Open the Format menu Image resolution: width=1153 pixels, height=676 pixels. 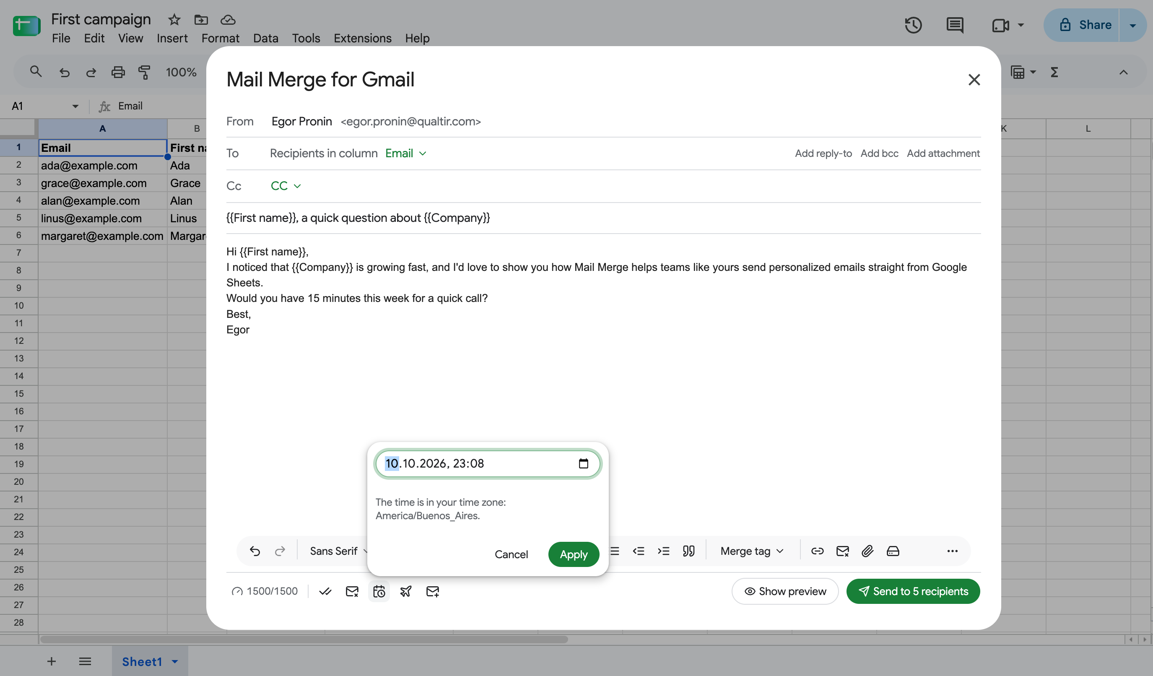(220, 38)
